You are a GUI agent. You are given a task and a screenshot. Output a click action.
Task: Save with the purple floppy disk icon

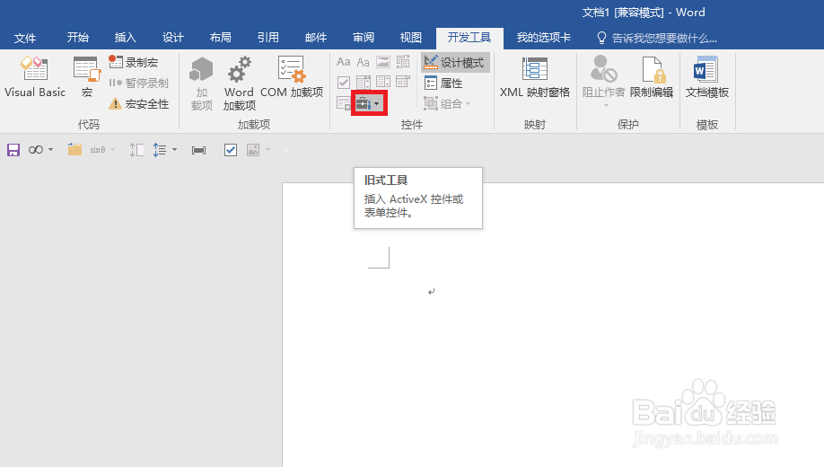[13, 150]
